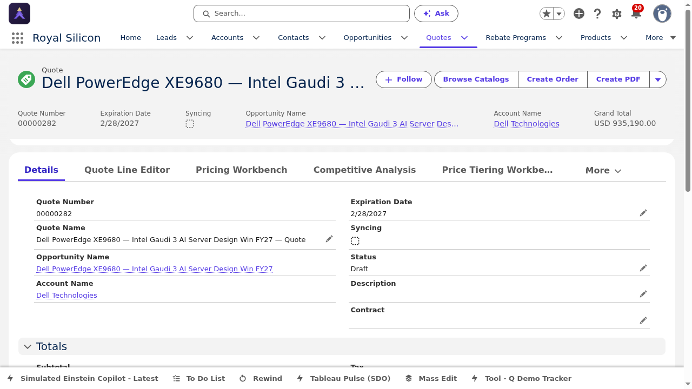Open the Leads nav tab
692x389 pixels.
click(167, 38)
